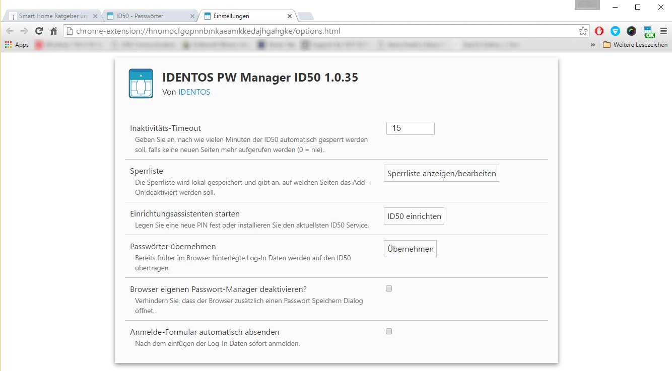Open the Chrome hamburger menu
The height and width of the screenshot is (371, 672).
663,31
